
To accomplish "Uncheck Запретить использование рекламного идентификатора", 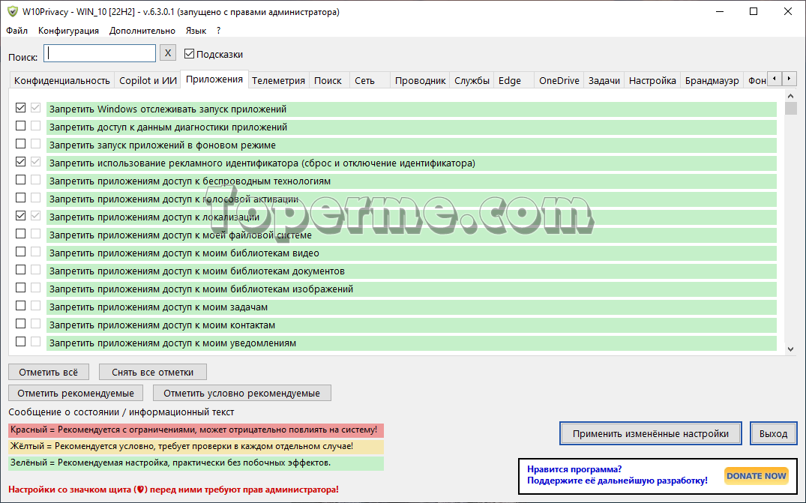I will pos(20,162).
